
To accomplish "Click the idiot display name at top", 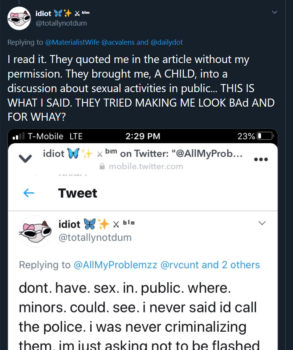I will [x=43, y=13].
